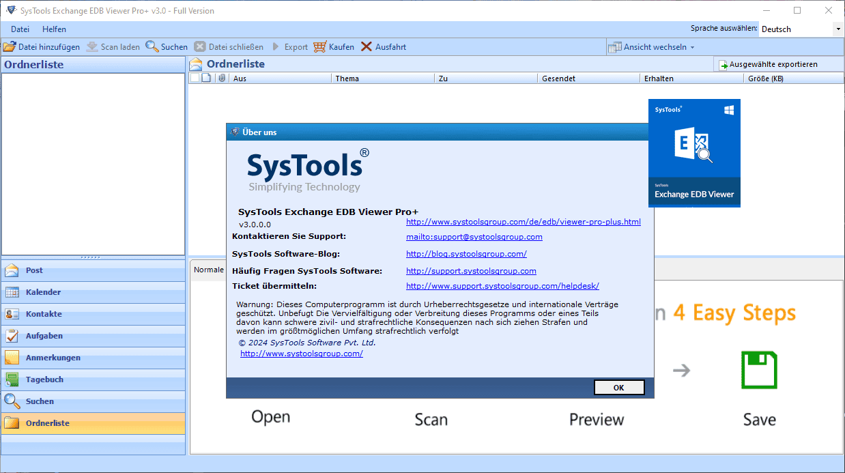Tick the select-all checkbox in the column header

click(195, 78)
